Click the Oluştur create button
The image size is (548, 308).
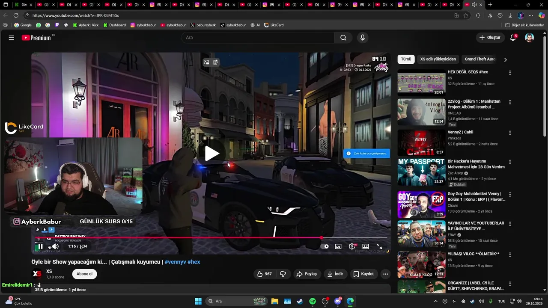click(x=490, y=38)
